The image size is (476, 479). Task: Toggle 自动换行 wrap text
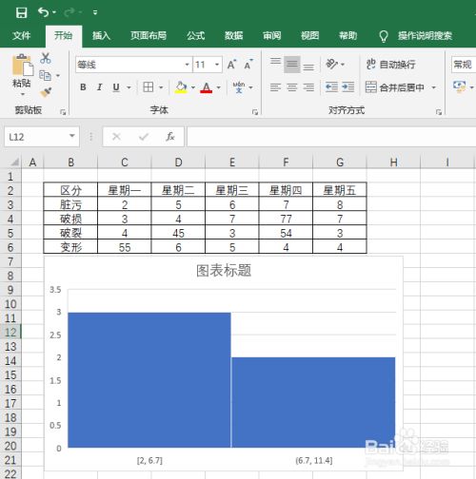pos(391,65)
